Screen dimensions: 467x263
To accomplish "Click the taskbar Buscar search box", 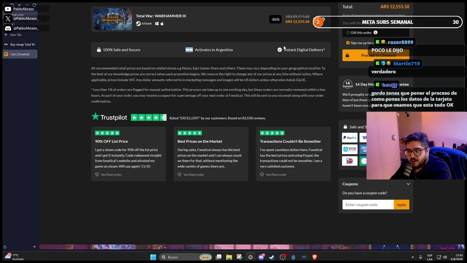I will pyautogui.click(x=187, y=257).
